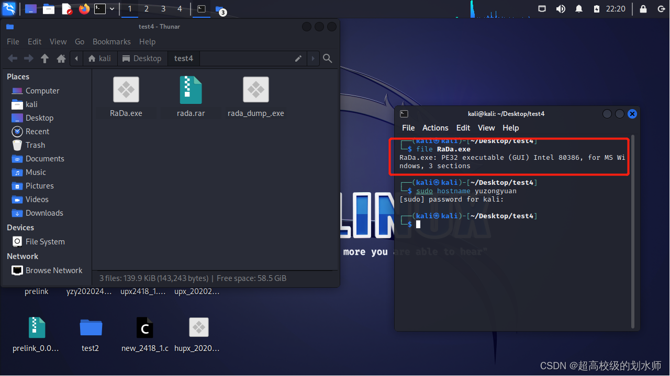Click the Thunar search magnifier icon
The width and height of the screenshot is (670, 376).
click(328, 58)
